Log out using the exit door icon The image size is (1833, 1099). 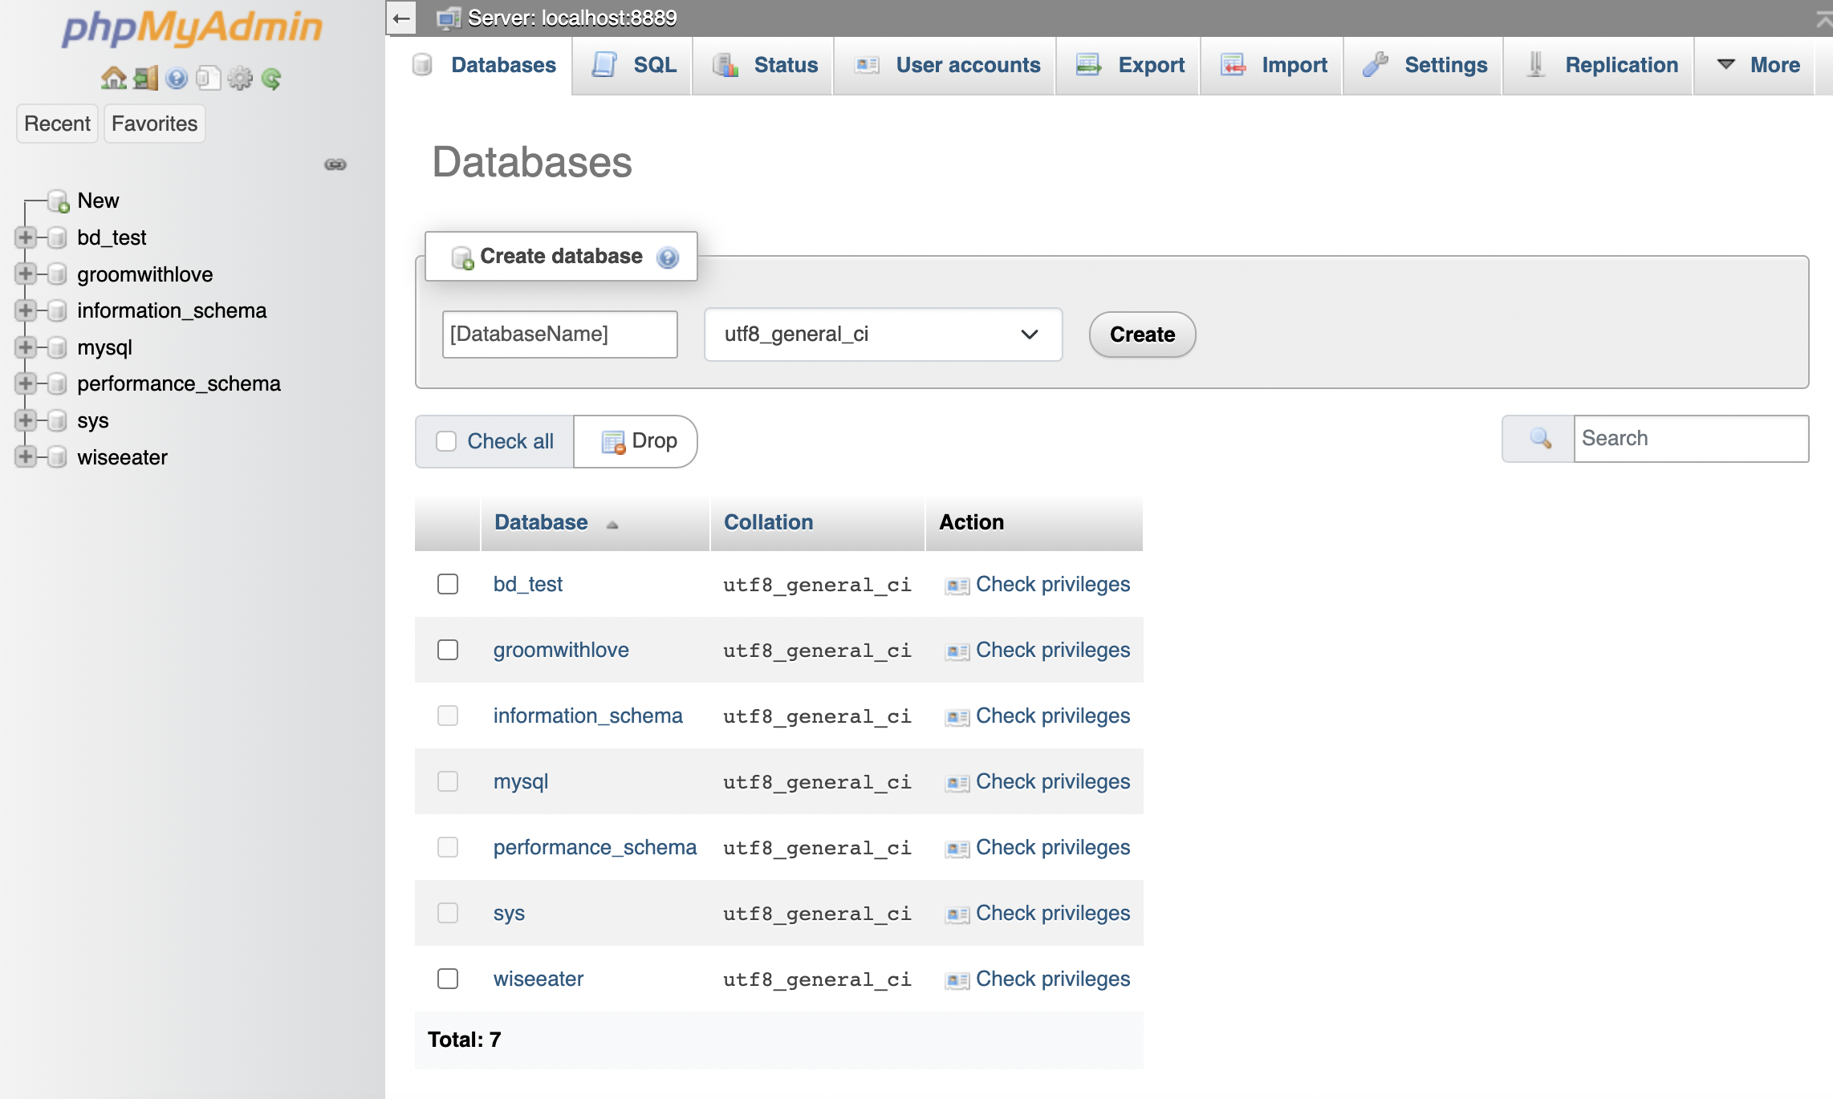pyautogui.click(x=144, y=78)
